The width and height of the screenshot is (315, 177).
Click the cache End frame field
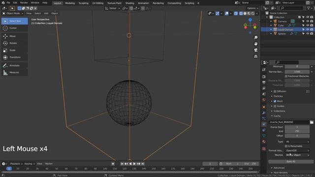[x=297, y=131]
